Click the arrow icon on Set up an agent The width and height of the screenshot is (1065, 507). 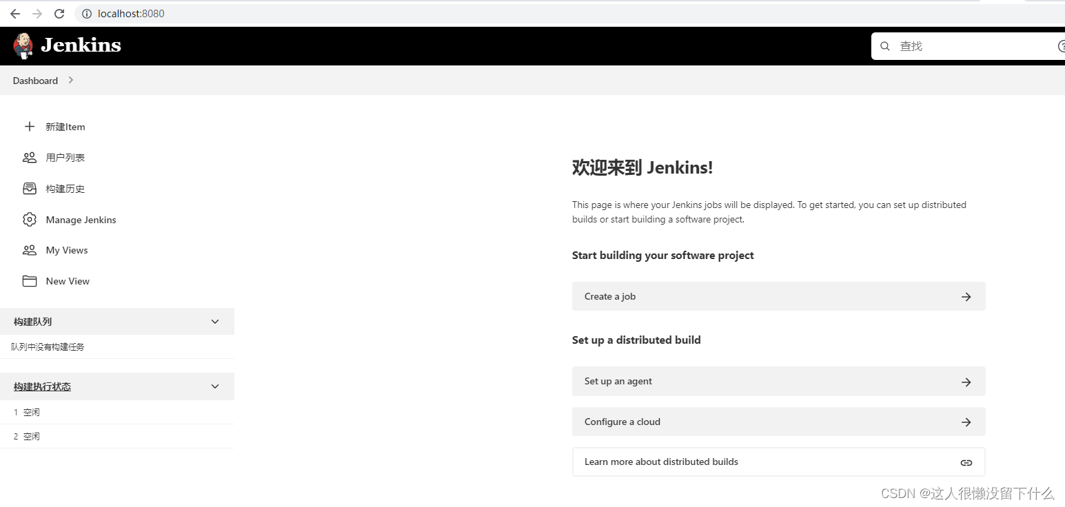click(x=966, y=382)
